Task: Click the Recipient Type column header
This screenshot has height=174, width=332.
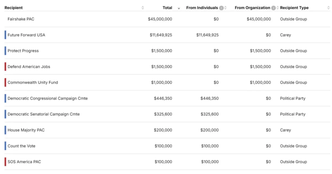Action: tap(294, 8)
